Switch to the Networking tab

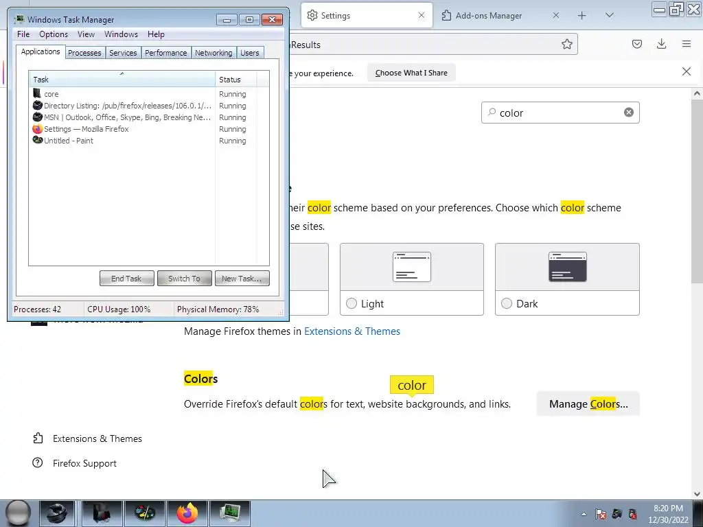214,52
